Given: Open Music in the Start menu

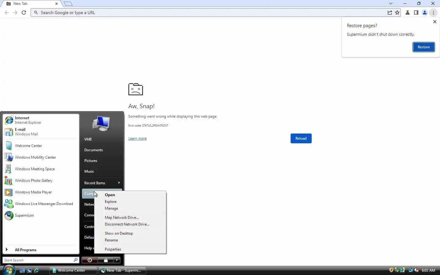Looking at the screenshot, I should [x=102, y=171].
